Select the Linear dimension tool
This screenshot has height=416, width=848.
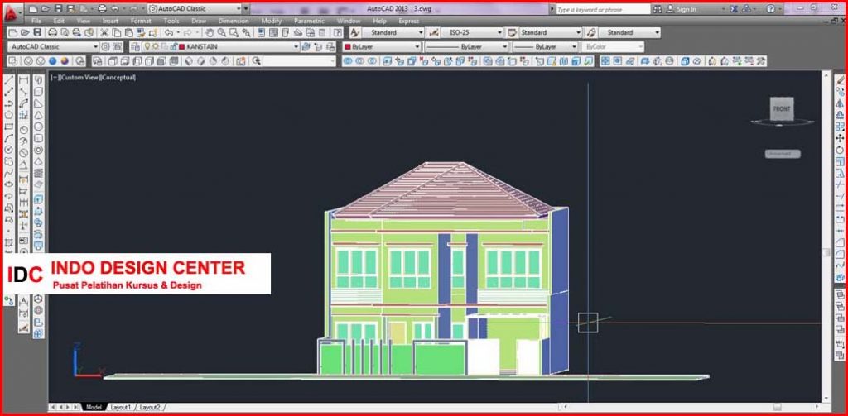coord(24,80)
